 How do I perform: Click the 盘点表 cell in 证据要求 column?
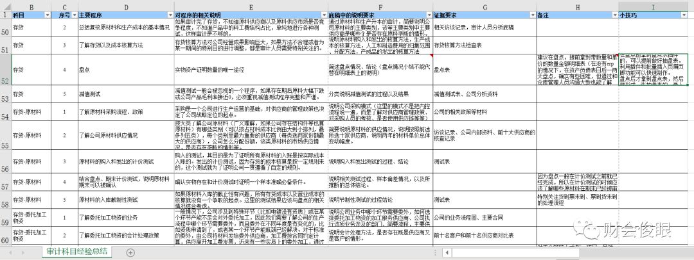pyautogui.click(x=485, y=69)
